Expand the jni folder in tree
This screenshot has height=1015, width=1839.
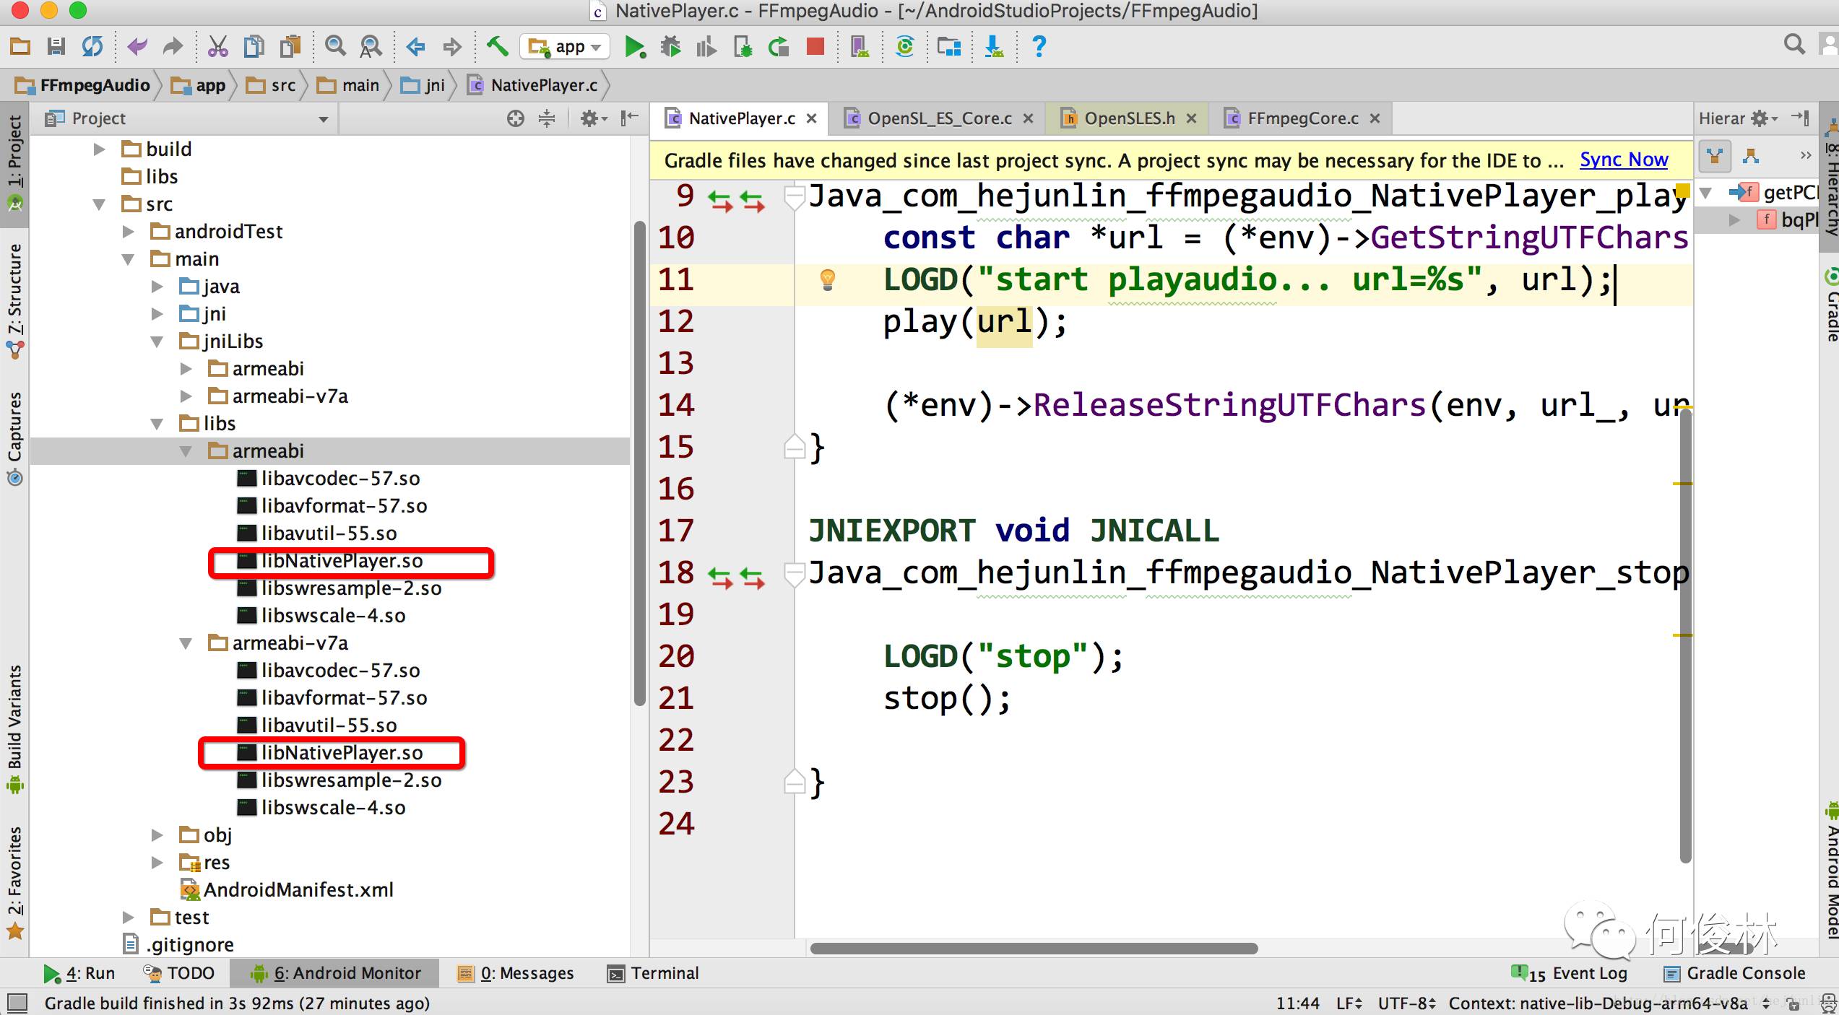pyautogui.click(x=157, y=314)
